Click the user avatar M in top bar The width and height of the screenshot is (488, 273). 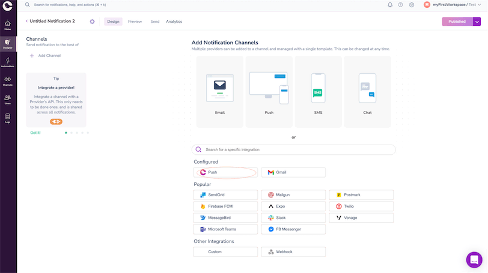click(427, 5)
